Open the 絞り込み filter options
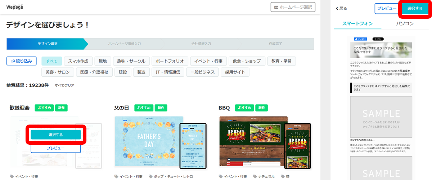Screen dimensions: 432x180 22,61
